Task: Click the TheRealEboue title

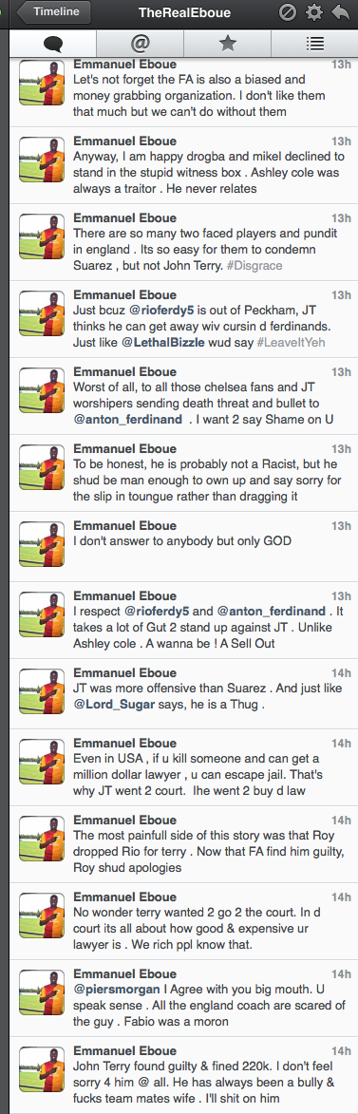Action: click(x=179, y=12)
